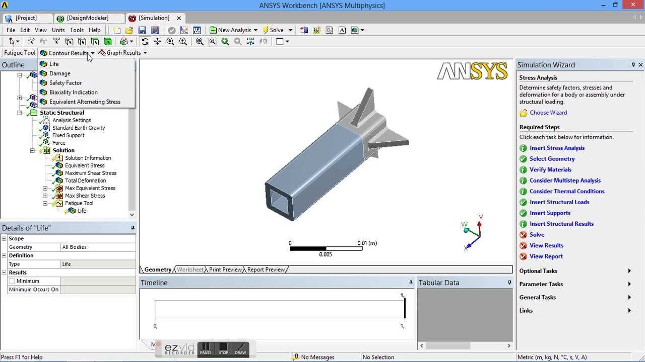Image resolution: width=645 pixels, height=362 pixels.
Task: Pin the Tabular Data panel
Action: click(x=509, y=283)
